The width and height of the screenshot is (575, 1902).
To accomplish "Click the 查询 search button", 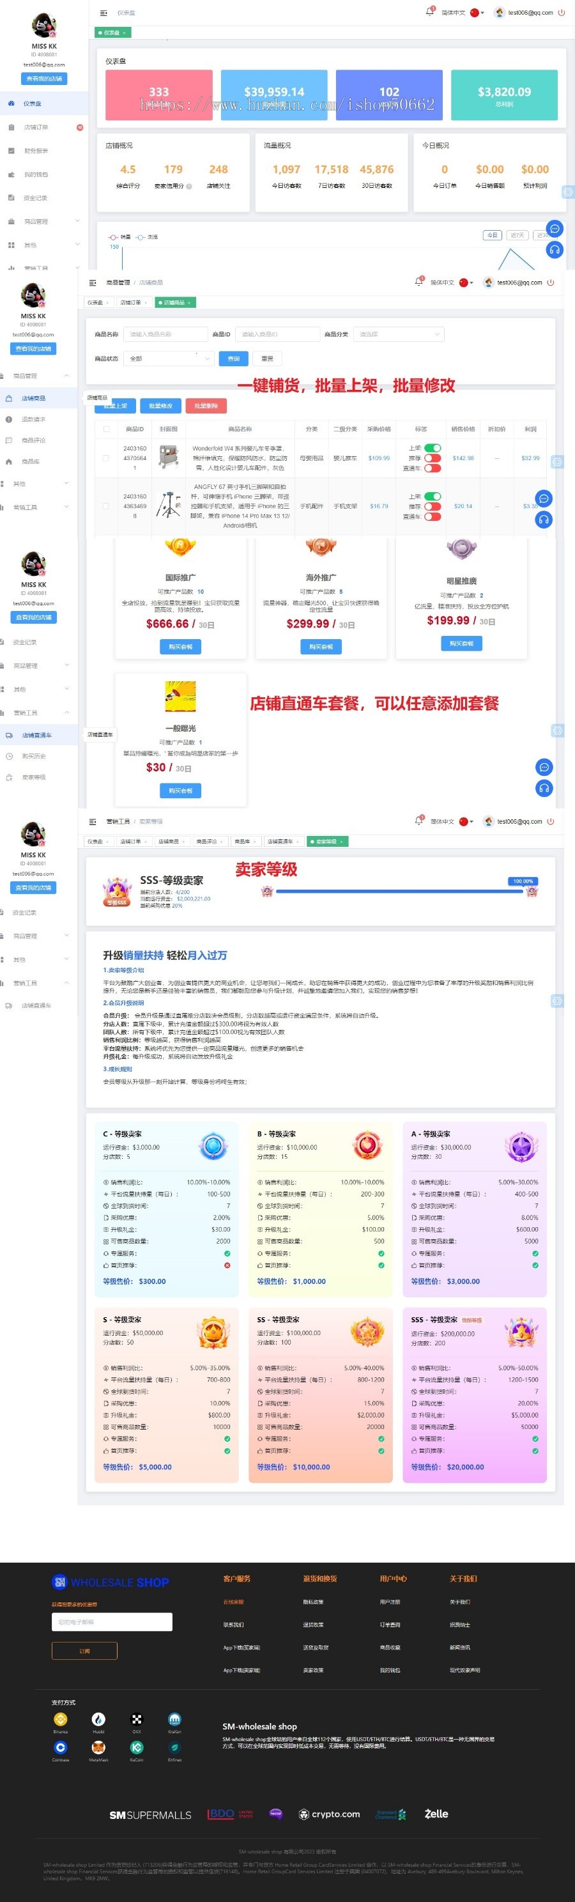I will (233, 358).
